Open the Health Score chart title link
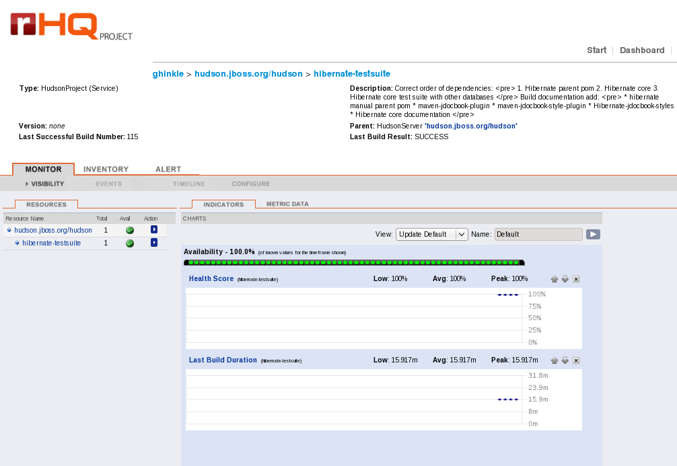Screen dimensions: 677x466 211,279
